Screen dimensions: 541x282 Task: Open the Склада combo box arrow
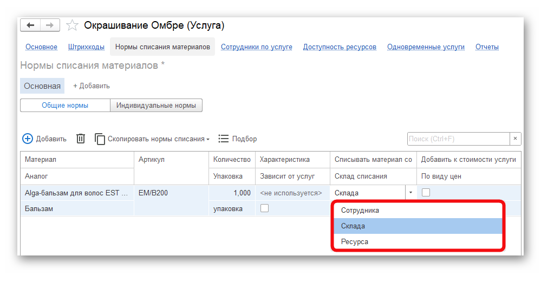point(410,193)
